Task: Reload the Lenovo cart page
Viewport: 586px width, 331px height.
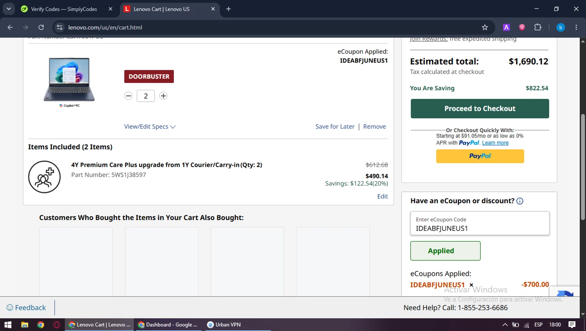Action: (x=41, y=27)
